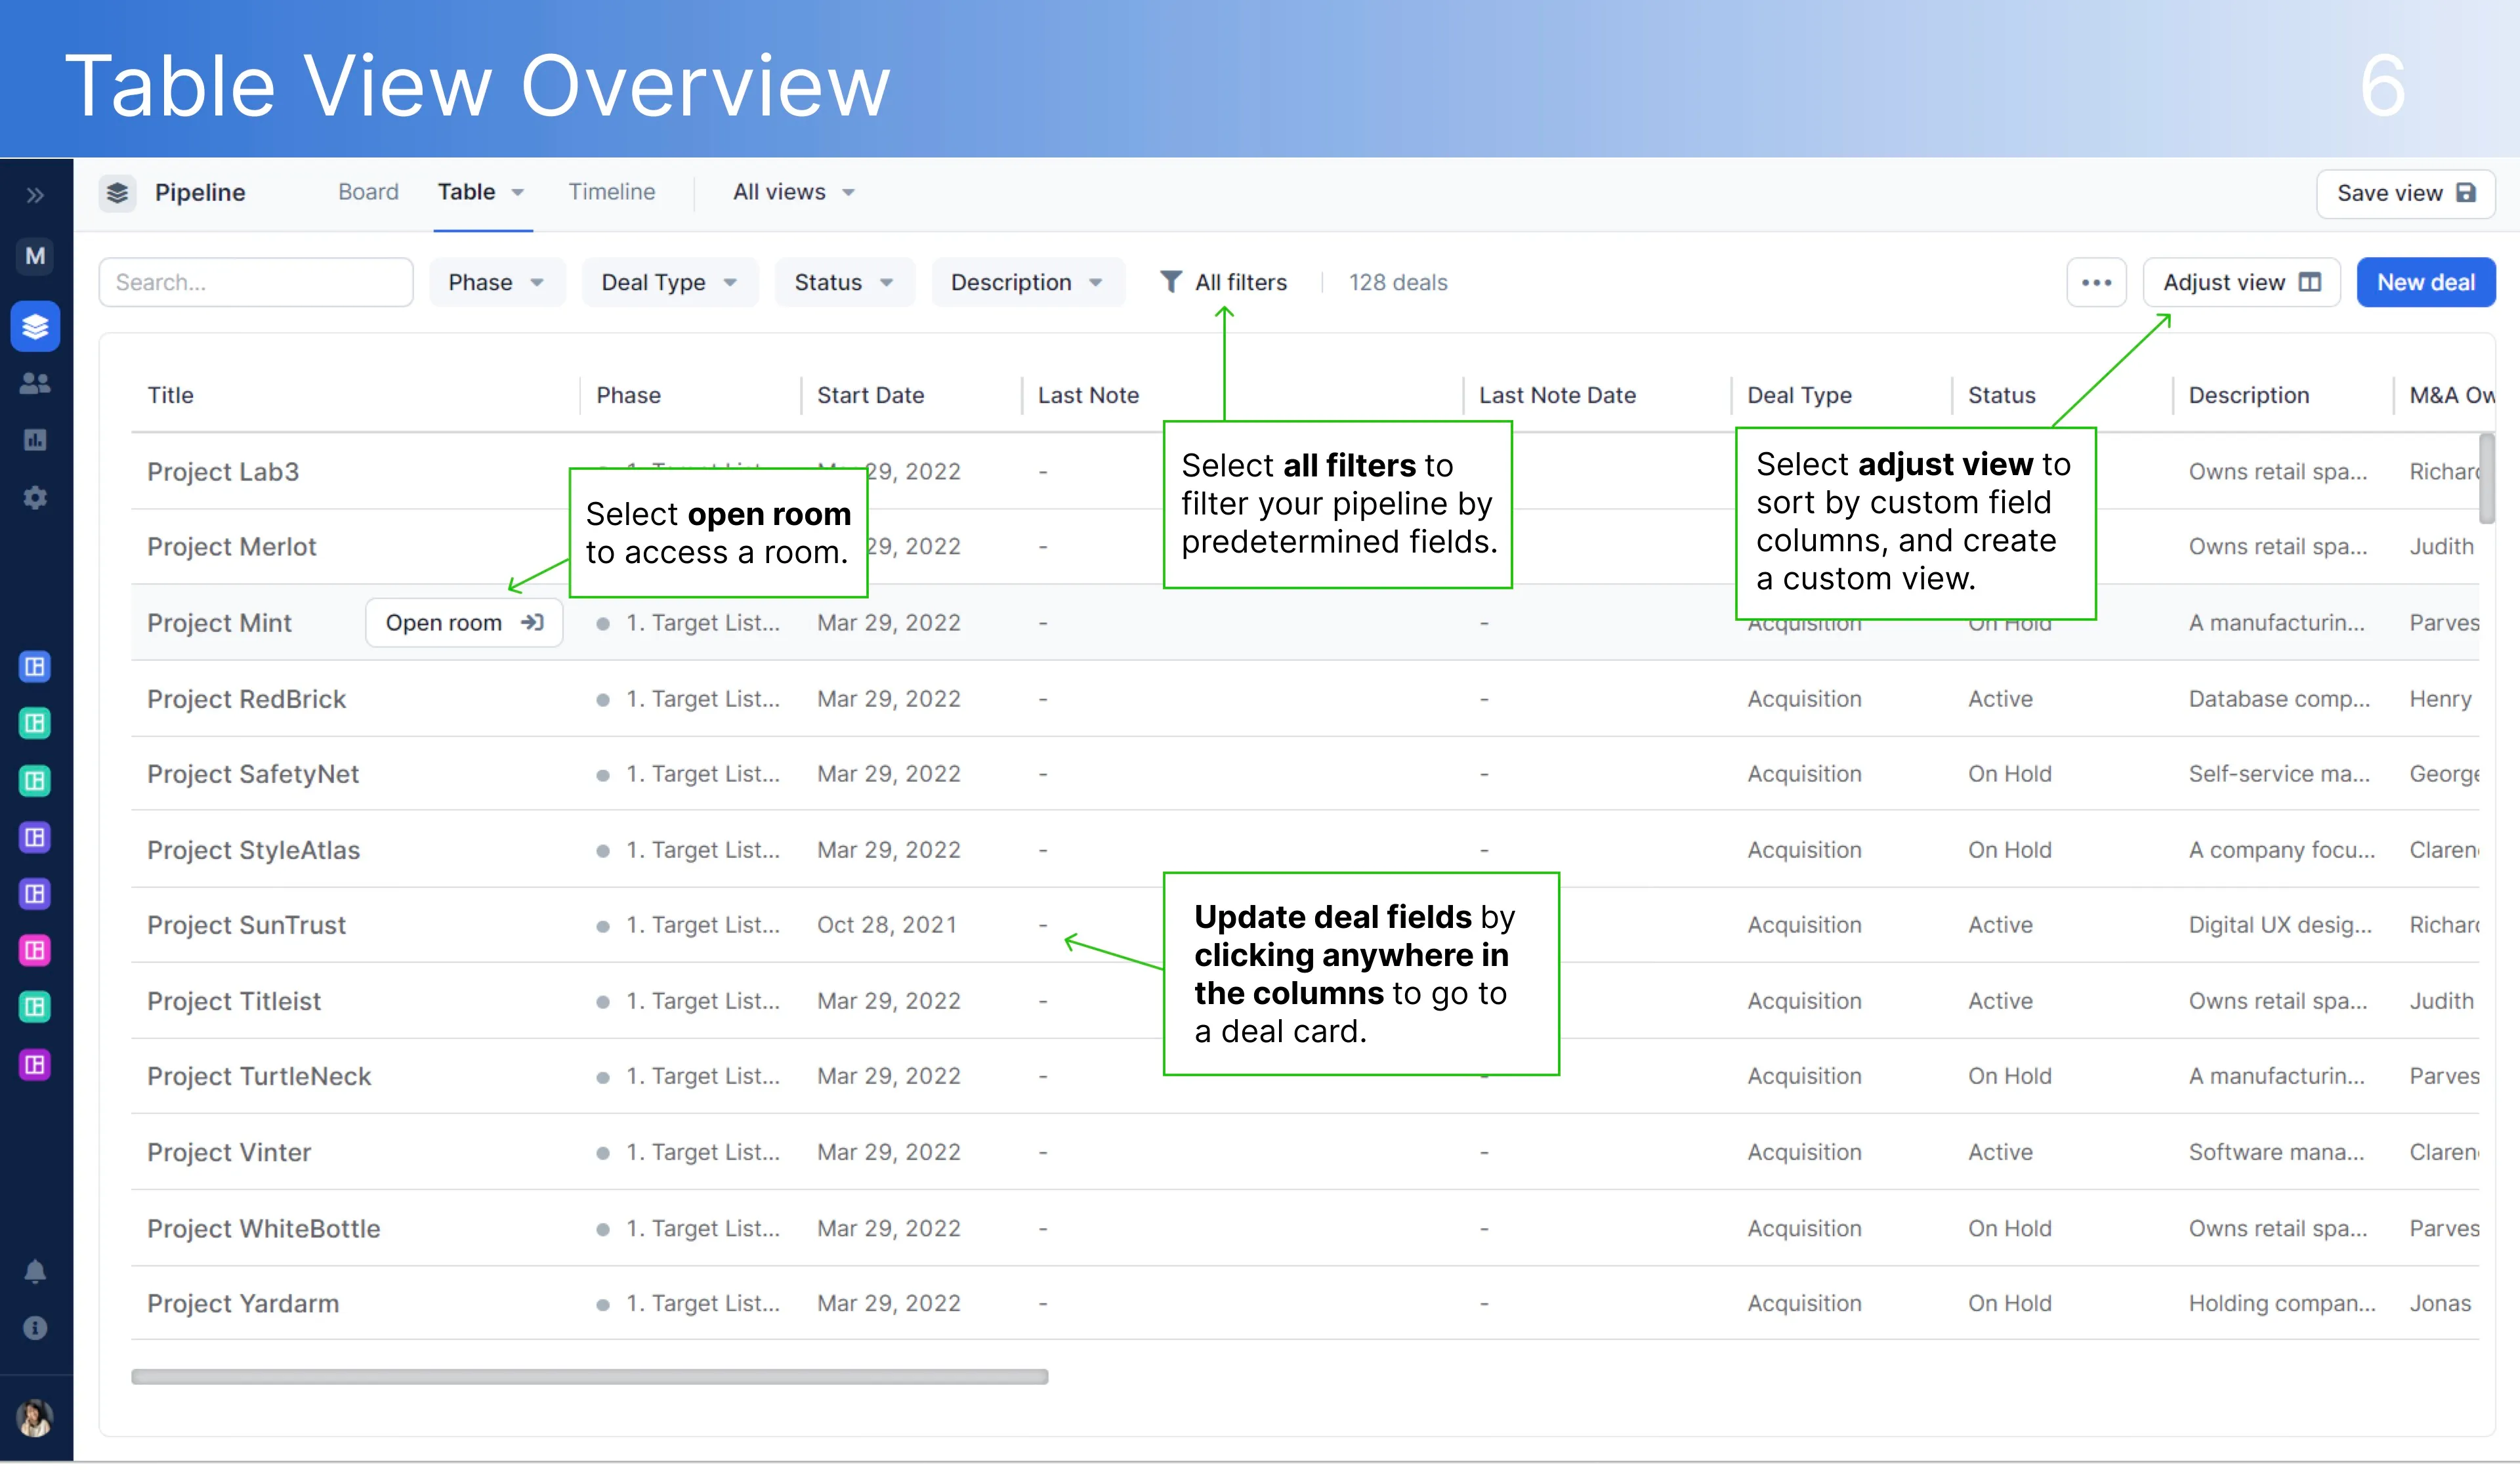Screen dimensions: 2520x1470
Task: Click the info icon in sidebar
Action: 35,1329
